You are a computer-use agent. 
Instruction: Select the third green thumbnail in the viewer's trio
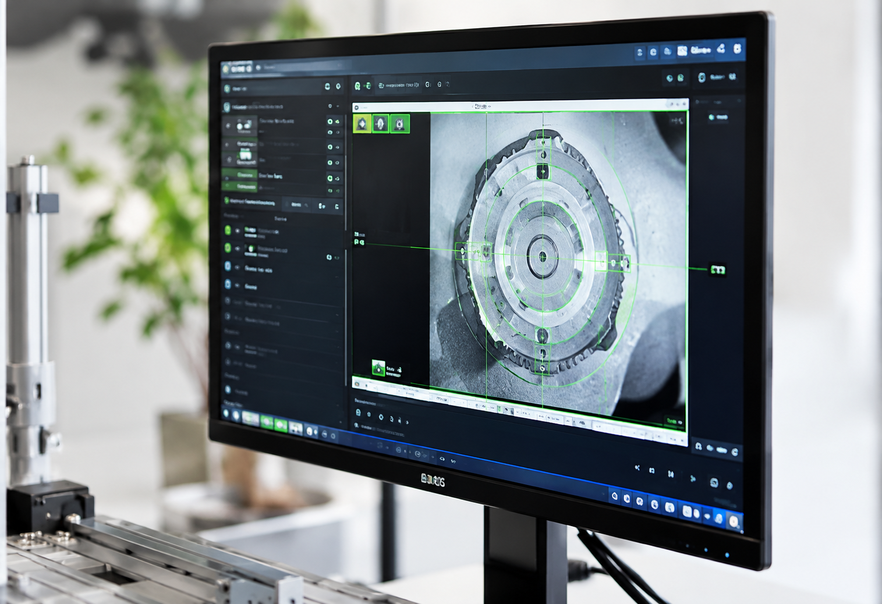400,124
